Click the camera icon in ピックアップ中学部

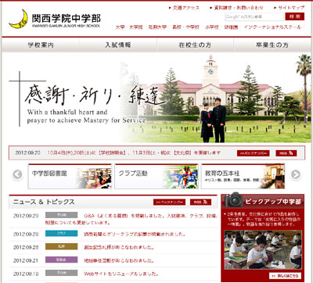coord(234,200)
